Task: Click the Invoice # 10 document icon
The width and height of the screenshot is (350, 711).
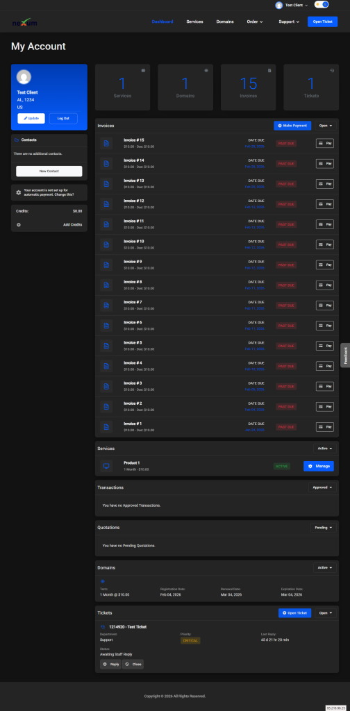Action: [x=106, y=244]
